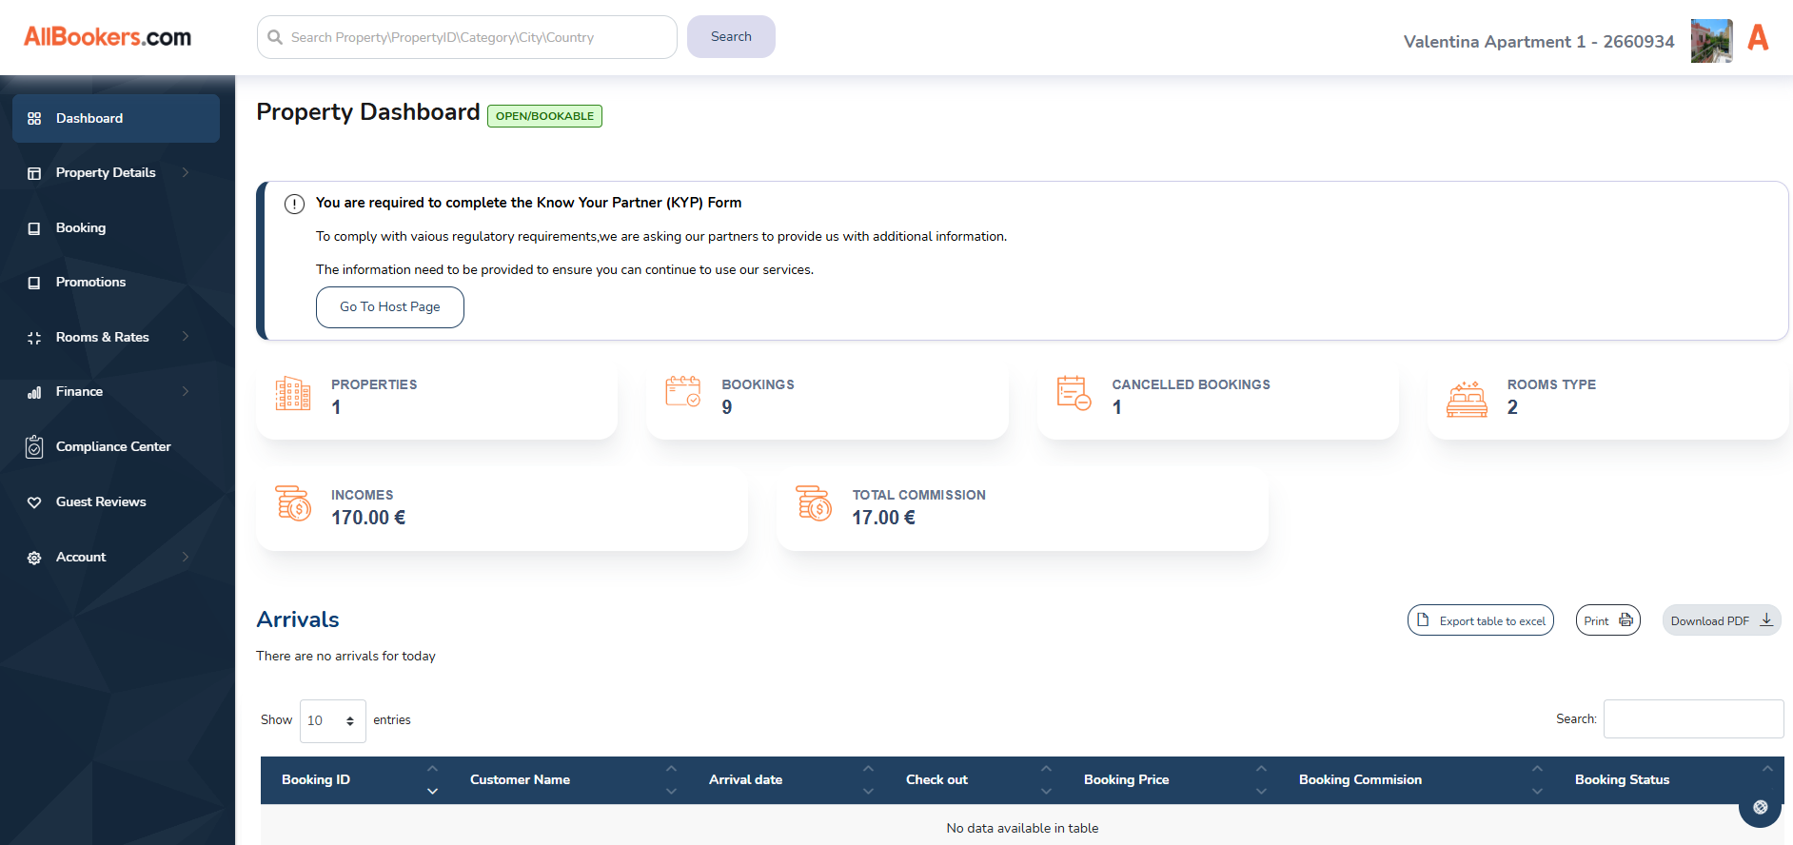
Task: Click the Properties building icon
Action: pos(293,393)
